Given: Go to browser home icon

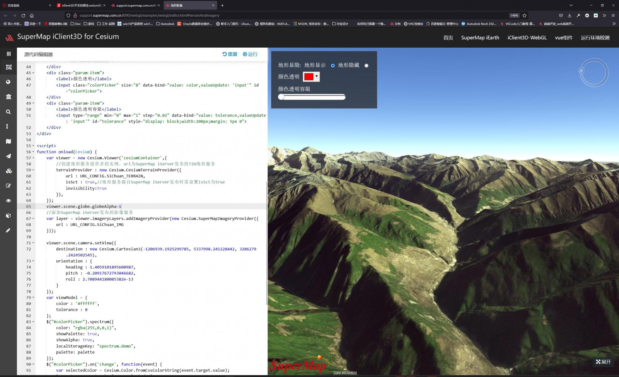Looking at the screenshot, I should 32,15.
